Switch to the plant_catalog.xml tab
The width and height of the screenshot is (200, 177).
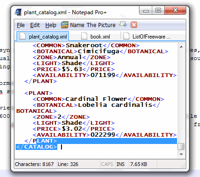click(43, 36)
